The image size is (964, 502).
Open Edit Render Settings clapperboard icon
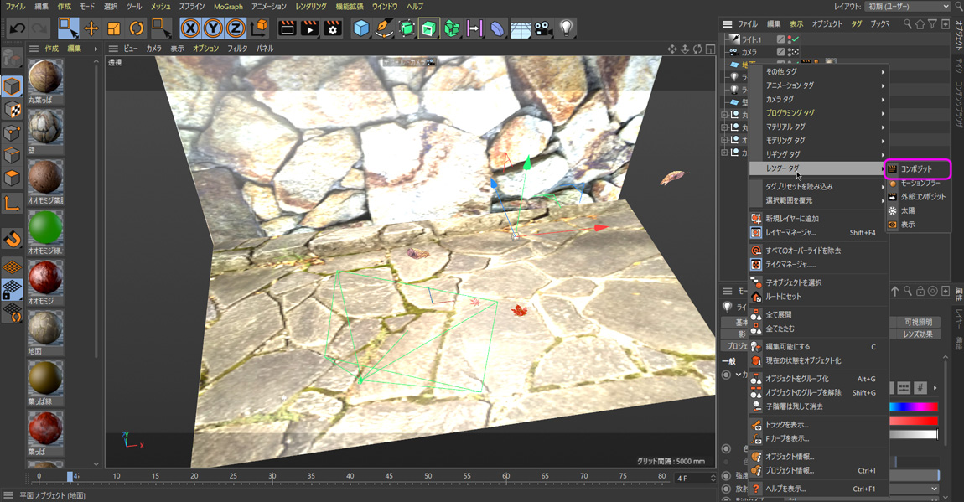[x=332, y=28]
